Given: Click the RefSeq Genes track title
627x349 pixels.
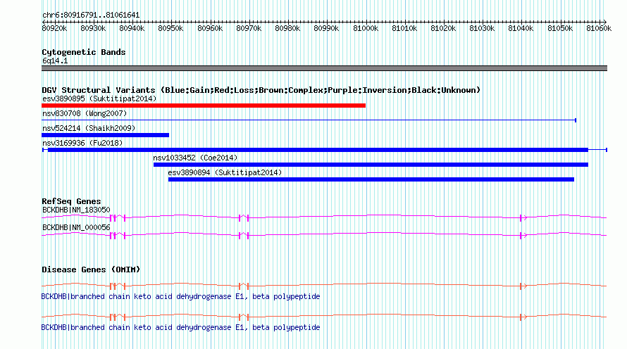Looking at the screenshot, I should tap(71, 201).
